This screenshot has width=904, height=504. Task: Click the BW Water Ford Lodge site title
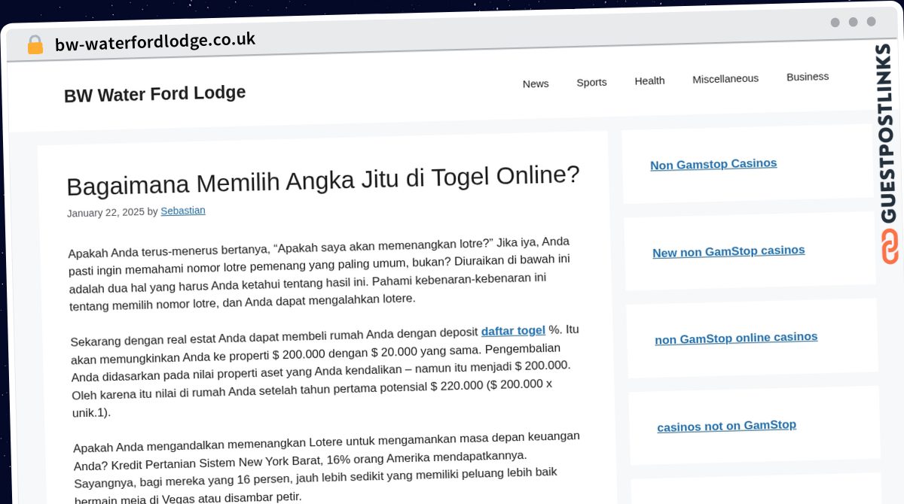(154, 94)
